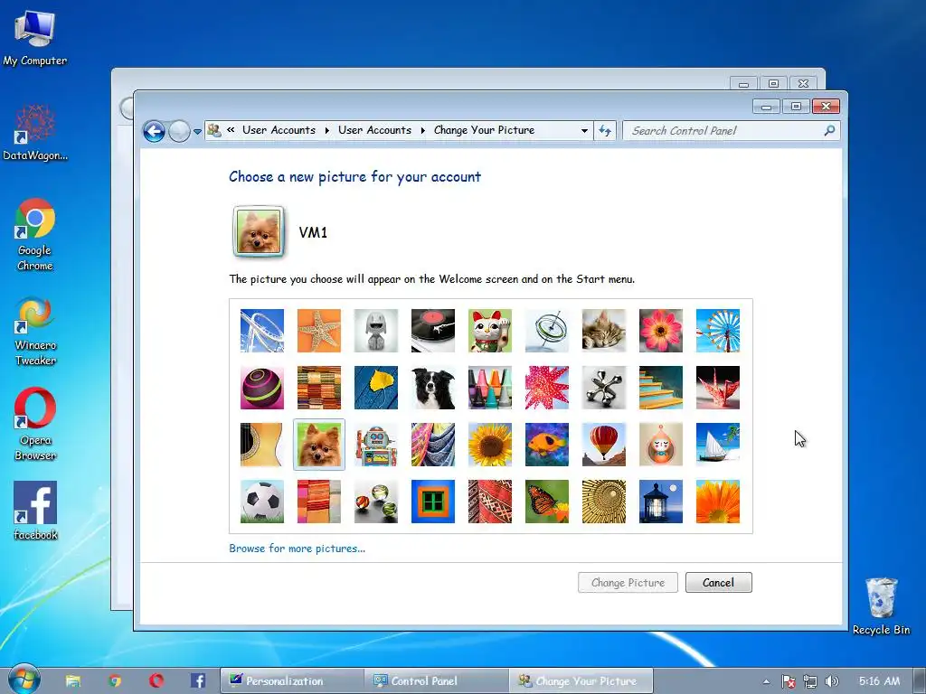Select the spinning top picture
The width and height of the screenshot is (926, 694).
[x=547, y=331]
